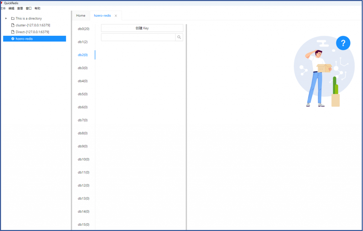Switch to database db1(2)
The width and height of the screenshot is (363, 231).
83,42
